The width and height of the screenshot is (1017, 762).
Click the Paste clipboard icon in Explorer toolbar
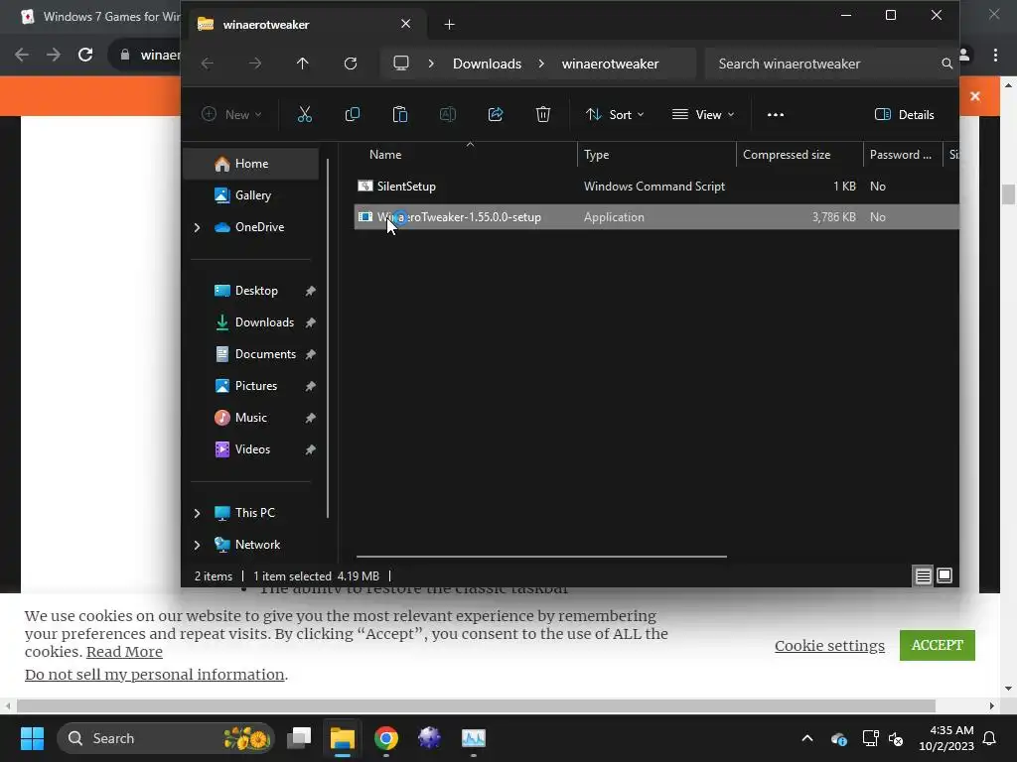(x=400, y=115)
